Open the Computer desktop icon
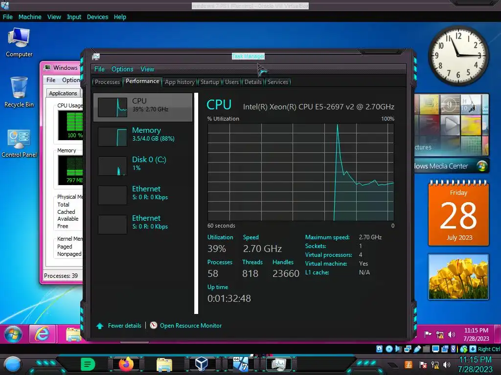Image resolution: width=501 pixels, height=375 pixels. click(x=19, y=42)
